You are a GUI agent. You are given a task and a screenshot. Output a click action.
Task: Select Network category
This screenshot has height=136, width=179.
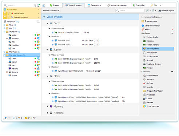[148, 60]
